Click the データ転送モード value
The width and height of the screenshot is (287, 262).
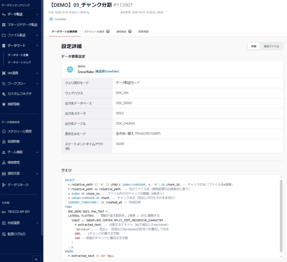[x=128, y=83]
